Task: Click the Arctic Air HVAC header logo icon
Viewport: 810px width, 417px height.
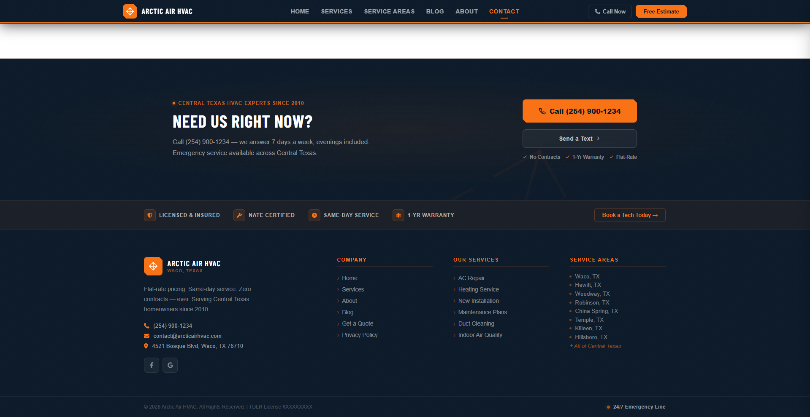Action: coord(130,11)
